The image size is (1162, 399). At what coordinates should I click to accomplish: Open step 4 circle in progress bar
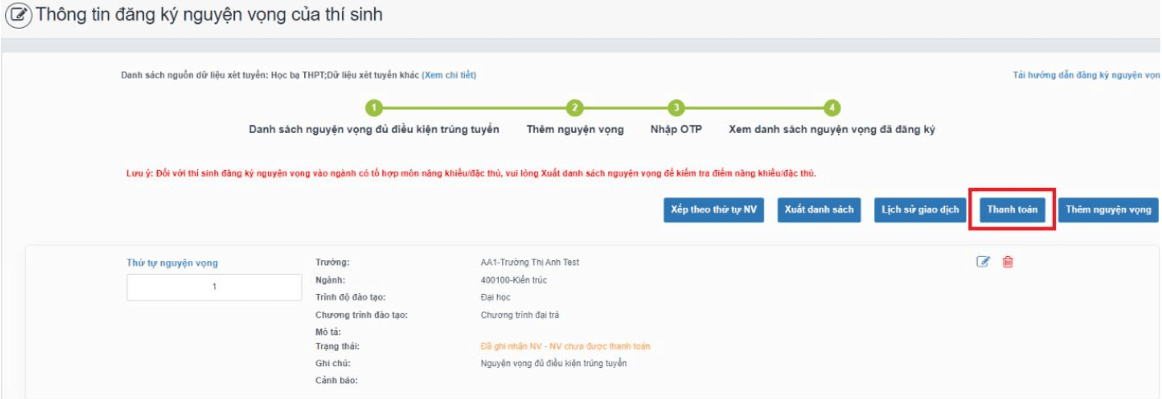[x=832, y=108]
